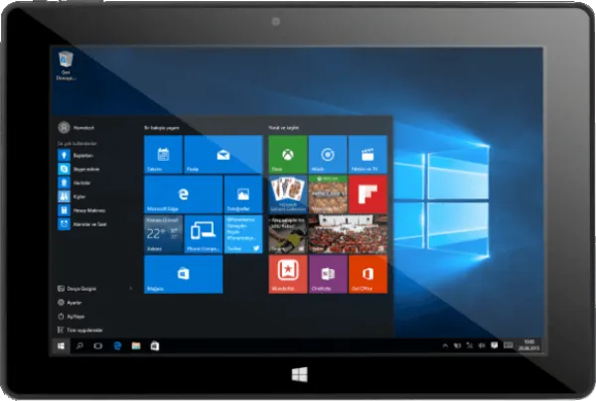The width and height of the screenshot is (596, 401).
Task: Open the green Xbox tile
Action: tap(288, 154)
